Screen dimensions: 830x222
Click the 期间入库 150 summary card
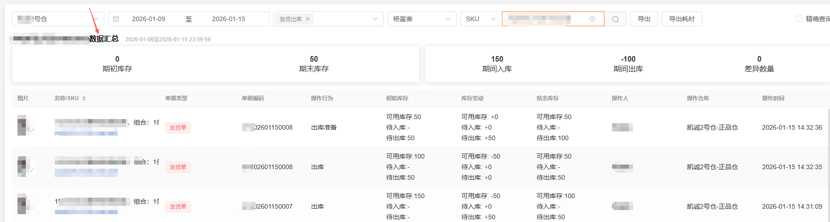point(497,64)
